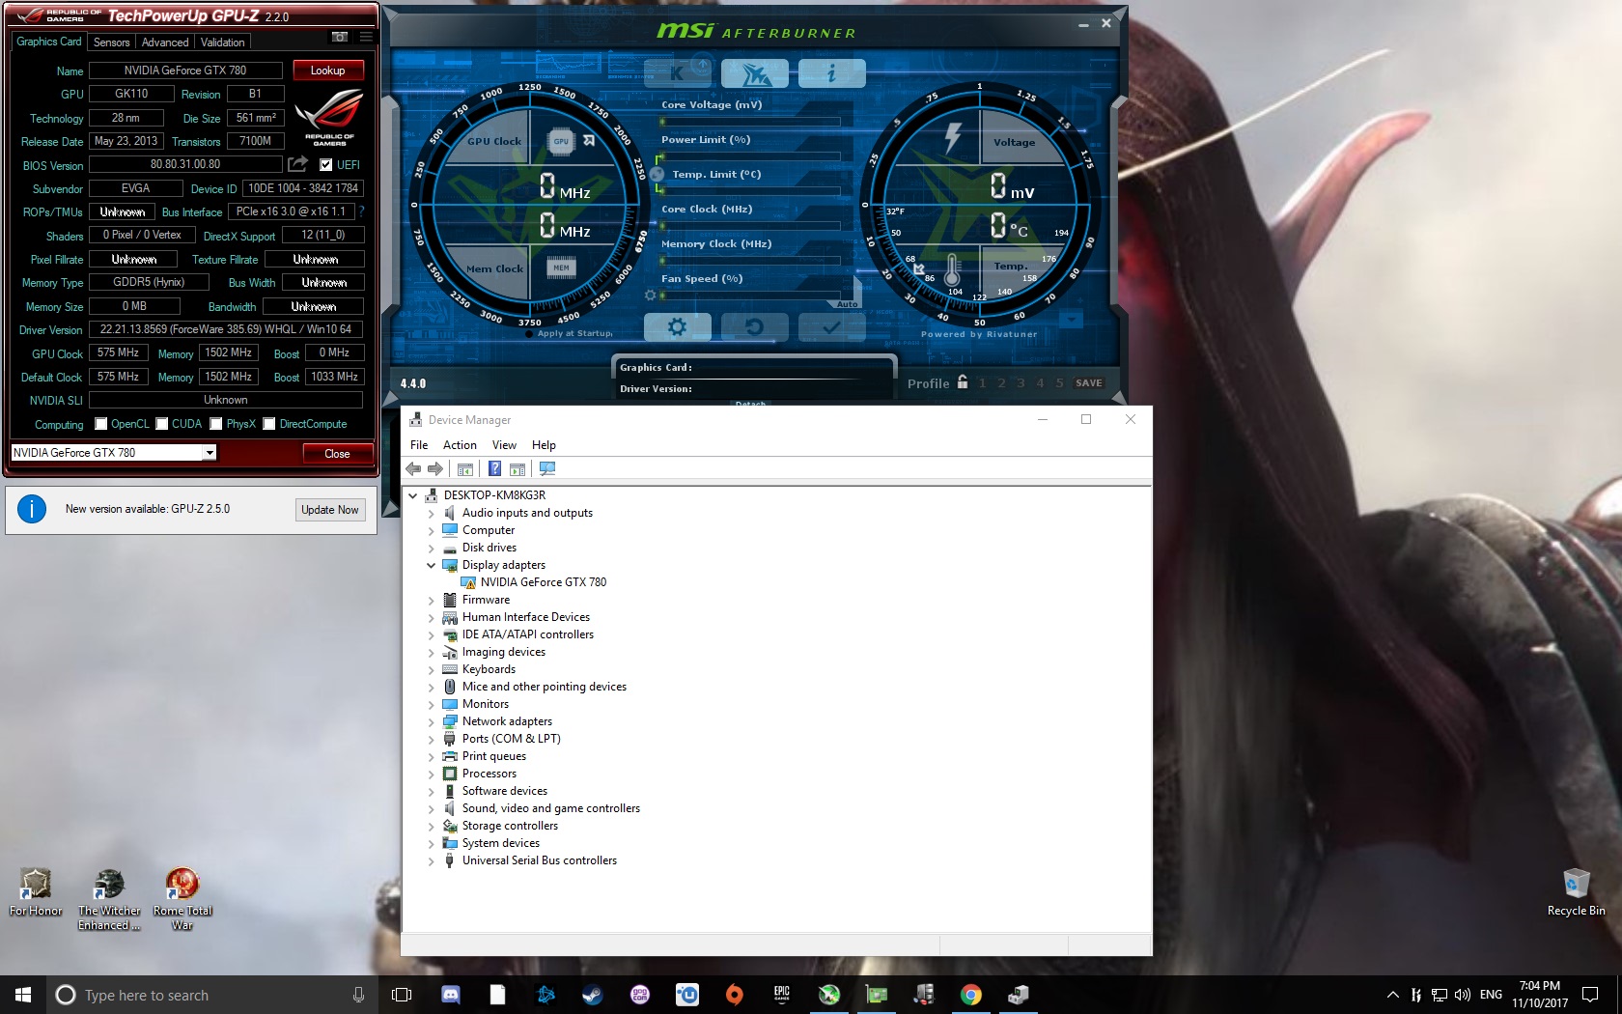Click the Afterburner profile lock icon
1622x1014 pixels.
963,382
